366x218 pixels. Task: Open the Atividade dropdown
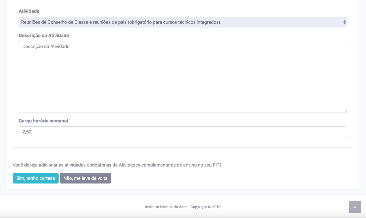[183, 22]
